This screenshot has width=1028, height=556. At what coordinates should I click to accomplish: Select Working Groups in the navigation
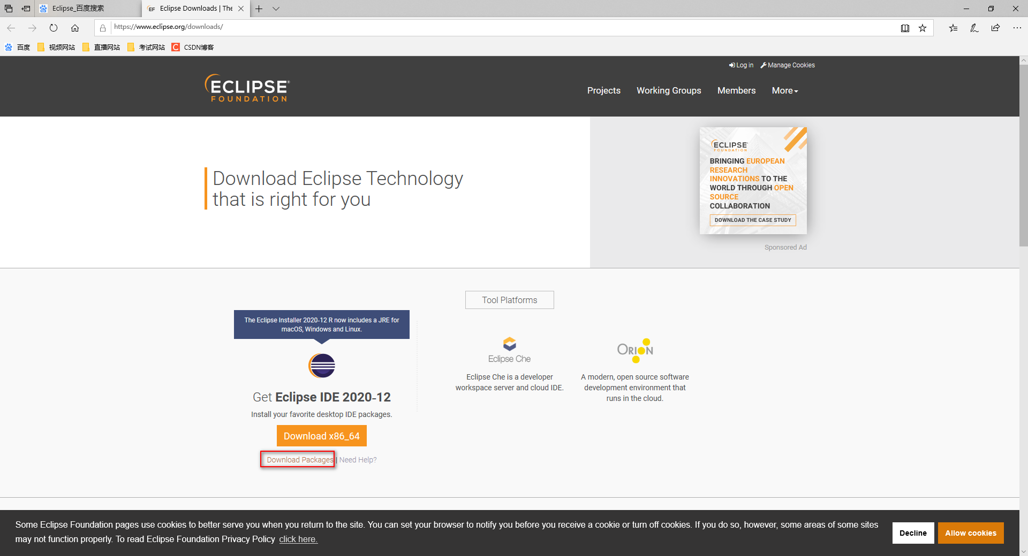pos(668,90)
